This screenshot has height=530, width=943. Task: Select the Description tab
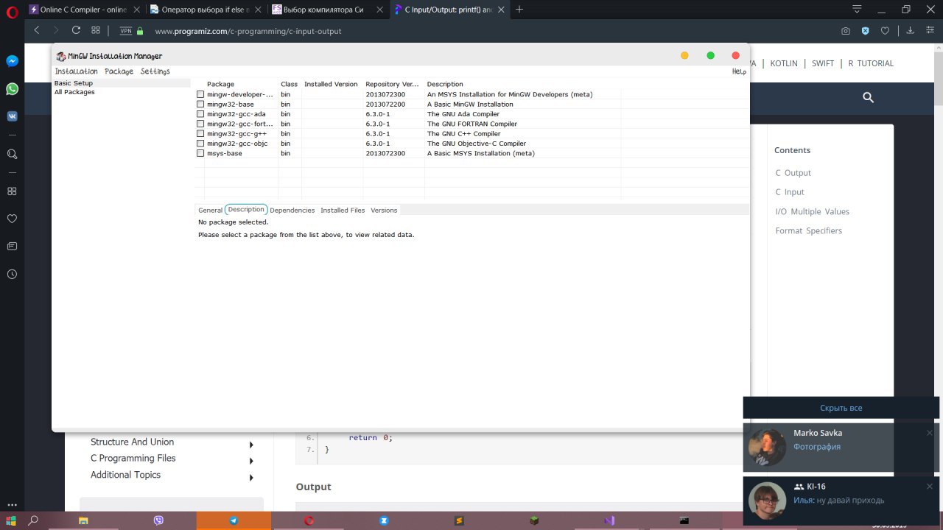click(246, 210)
